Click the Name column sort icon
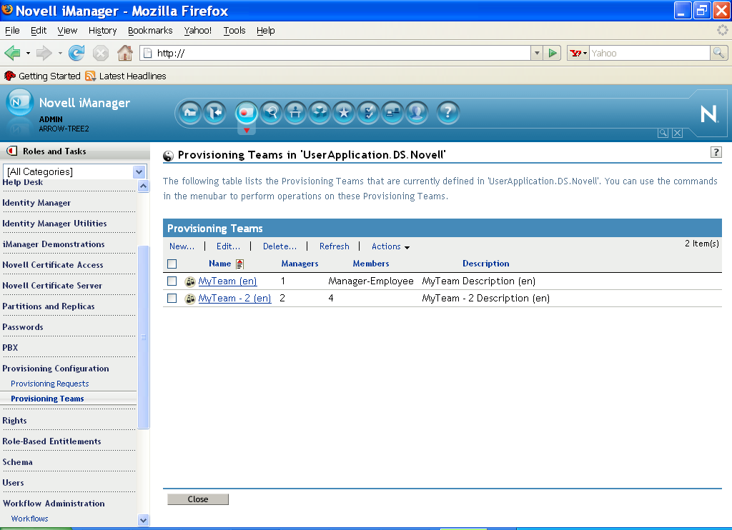This screenshot has width=732, height=530. point(240,264)
